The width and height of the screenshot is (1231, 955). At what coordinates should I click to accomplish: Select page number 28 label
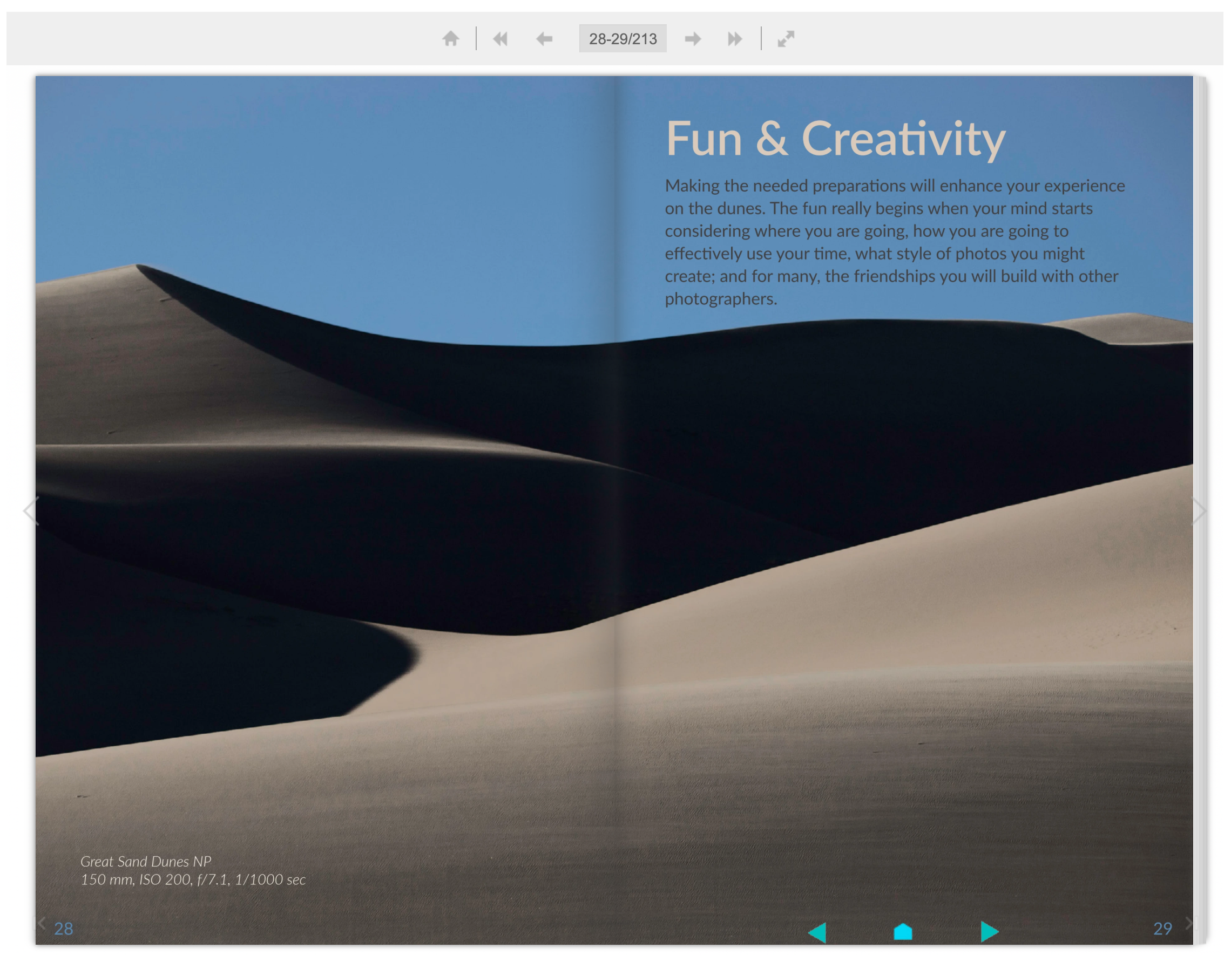[64, 929]
